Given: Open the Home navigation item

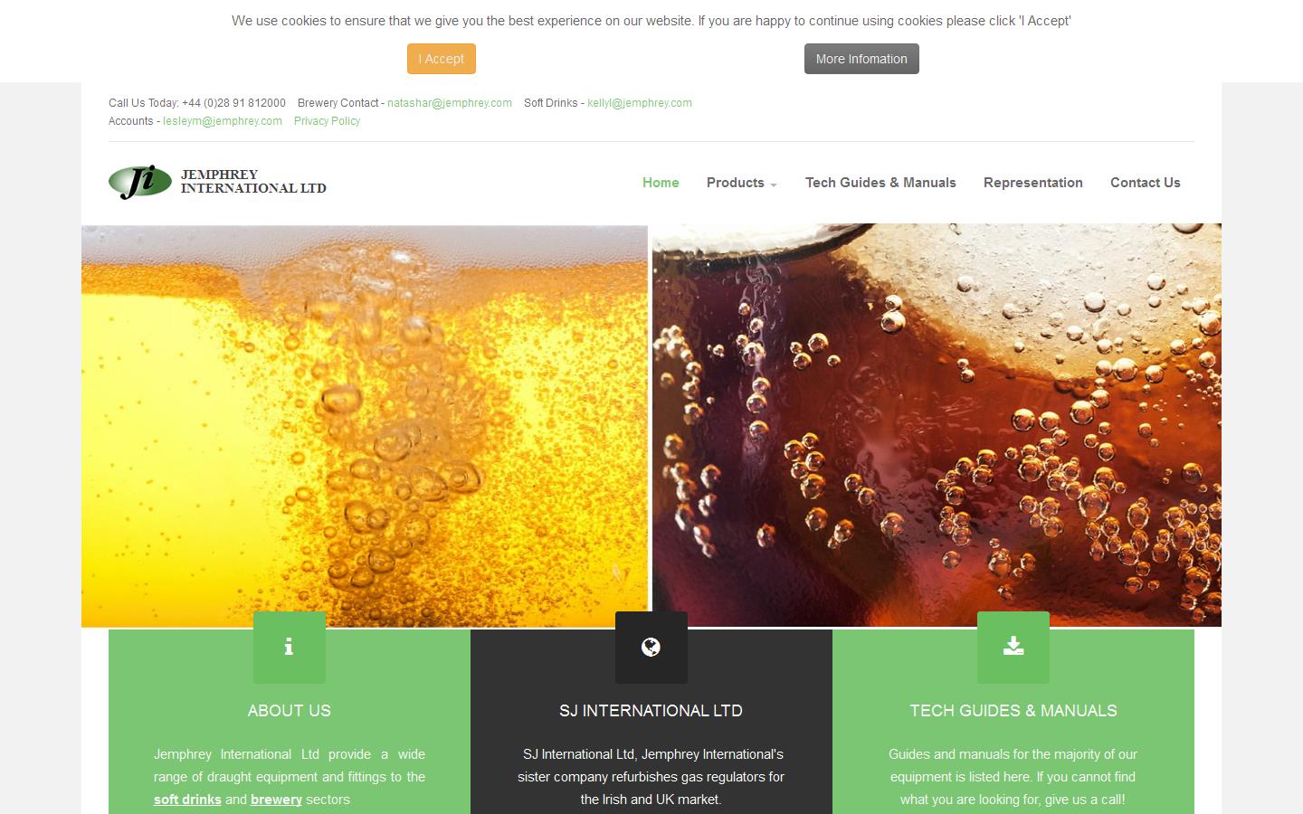Looking at the screenshot, I should coord(661,183).
